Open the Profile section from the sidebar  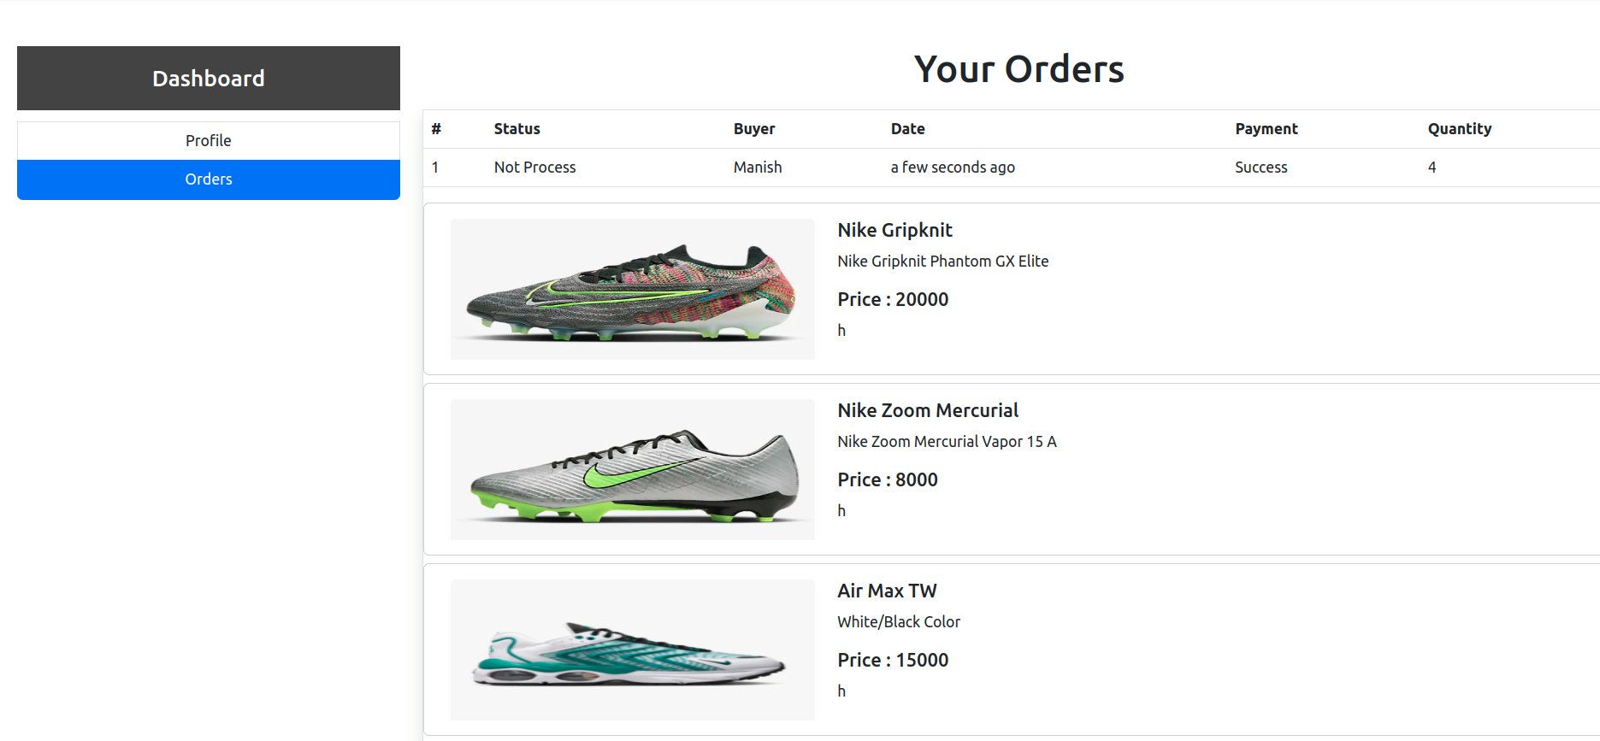(208, 140)
